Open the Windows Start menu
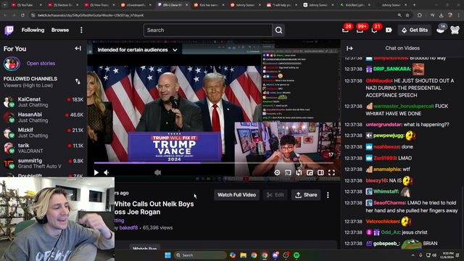 [x=167, y=255]
